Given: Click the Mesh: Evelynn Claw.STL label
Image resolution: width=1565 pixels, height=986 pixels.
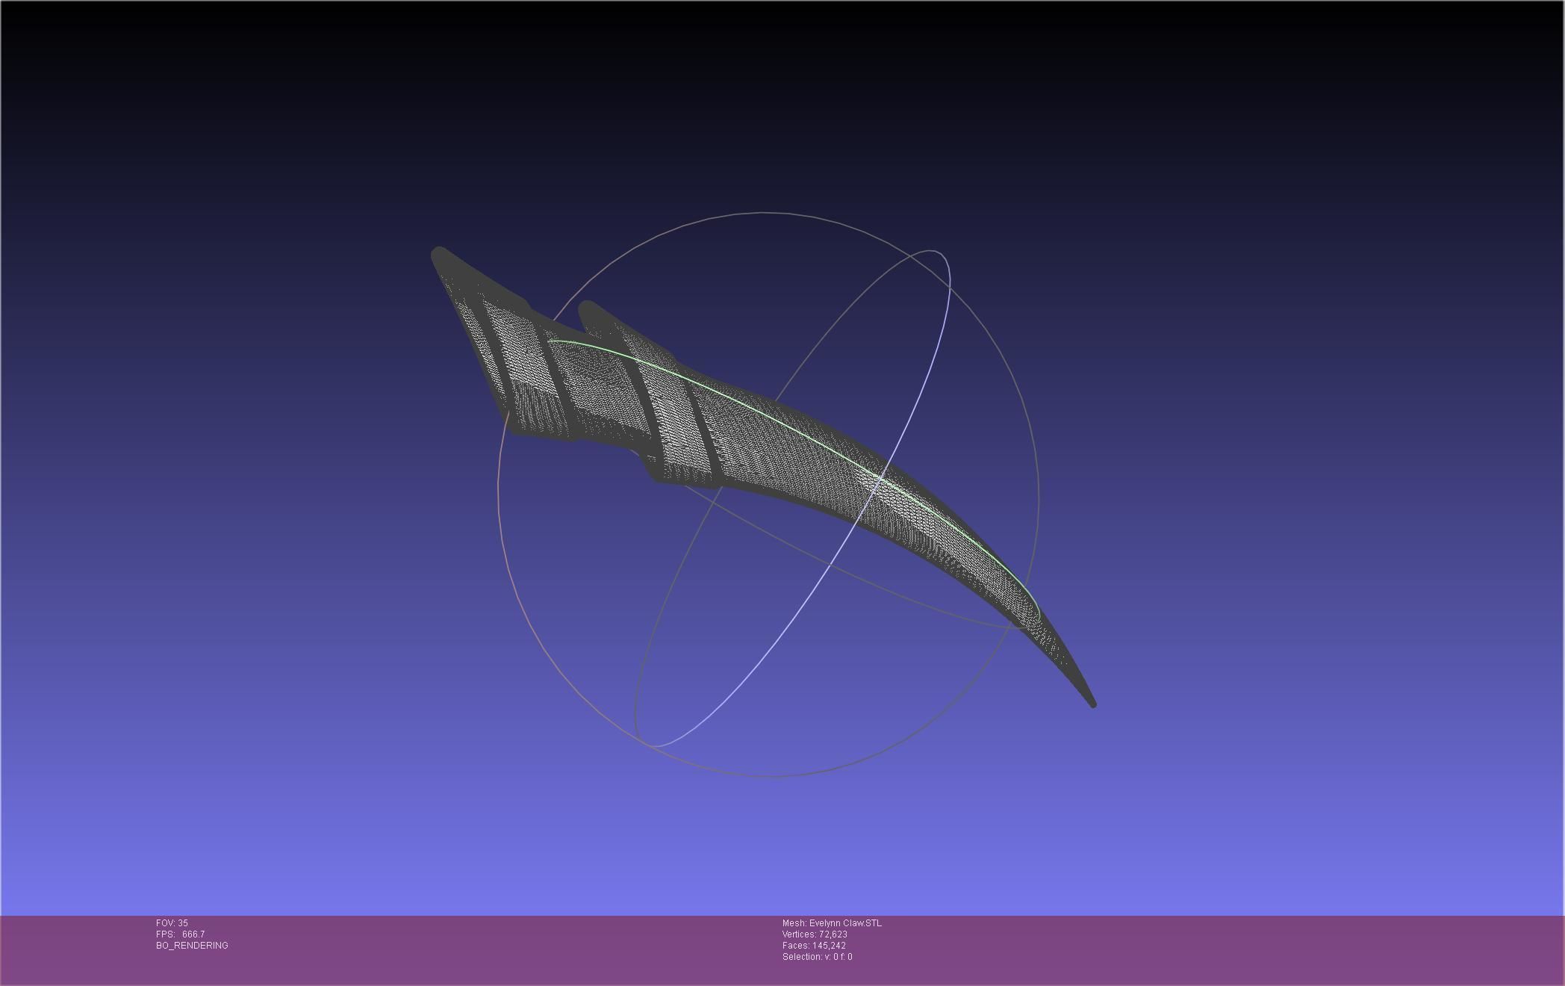Looking at the screenshot, I should point(832,923).
